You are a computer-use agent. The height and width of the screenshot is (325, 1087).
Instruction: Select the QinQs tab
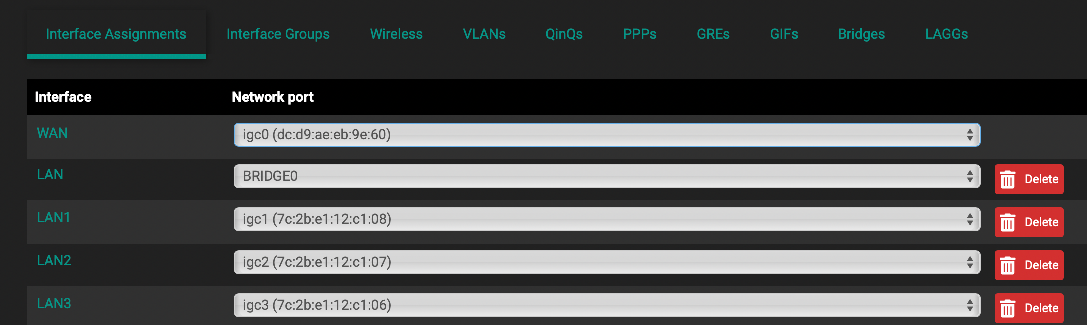click(564, 34)
